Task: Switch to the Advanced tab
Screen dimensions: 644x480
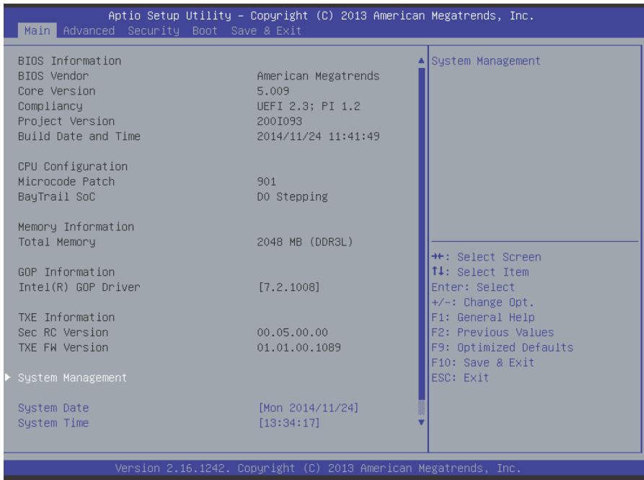Action: (x=89, y=31)
